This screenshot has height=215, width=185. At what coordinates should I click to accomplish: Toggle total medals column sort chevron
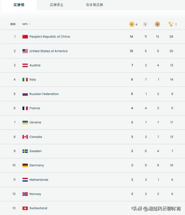(176, 24)
